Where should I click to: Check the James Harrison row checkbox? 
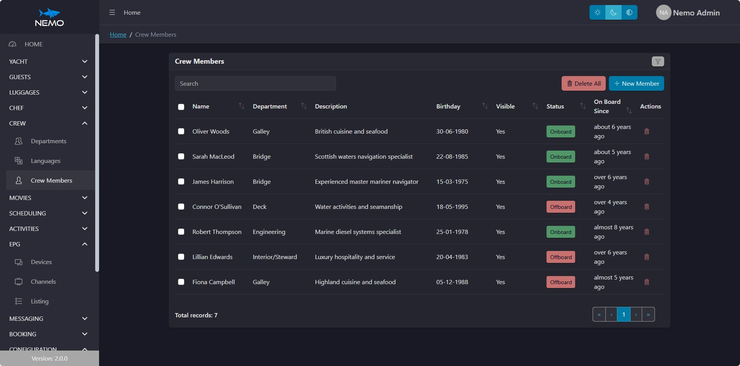click(x=181, y=181)
